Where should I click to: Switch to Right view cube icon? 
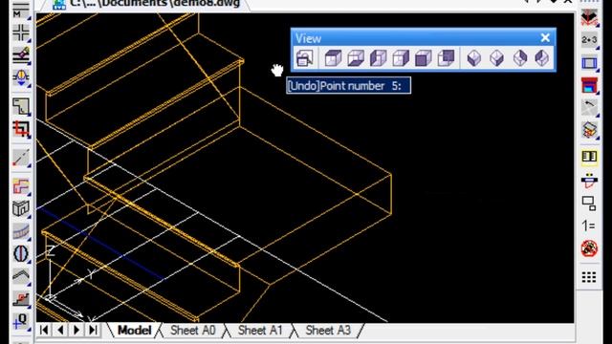pos(401,58)
